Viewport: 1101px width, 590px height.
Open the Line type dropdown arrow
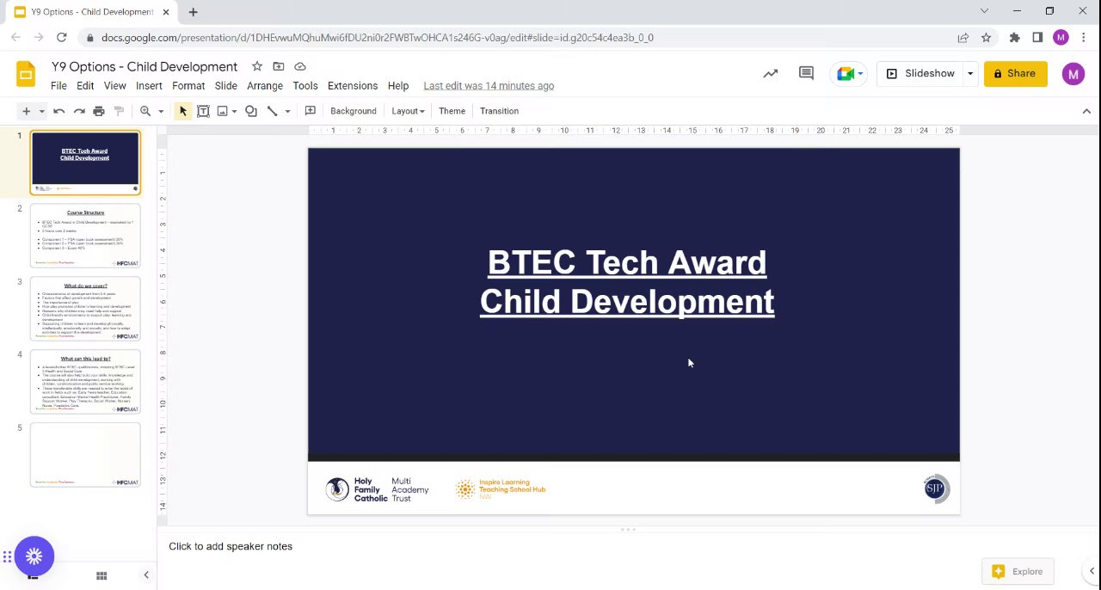(x=287, y=111)
